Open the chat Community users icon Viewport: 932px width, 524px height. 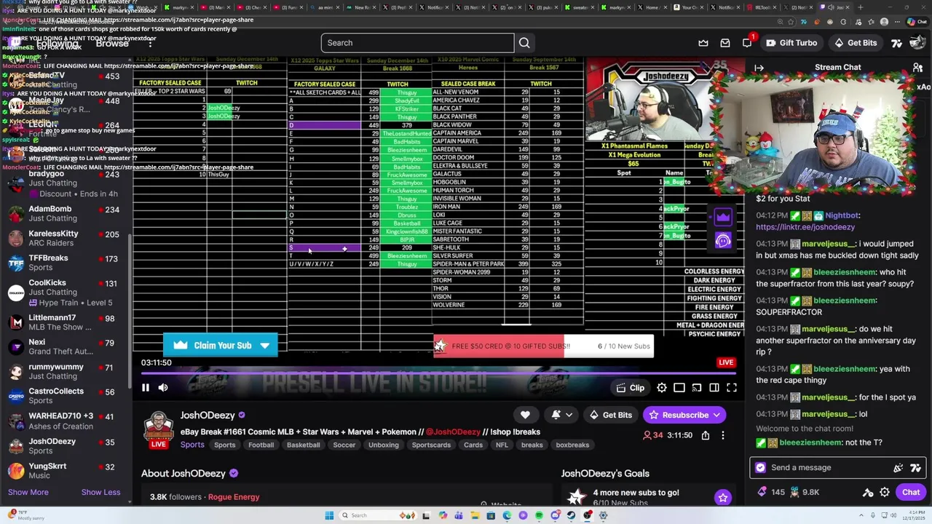point(918,68)
